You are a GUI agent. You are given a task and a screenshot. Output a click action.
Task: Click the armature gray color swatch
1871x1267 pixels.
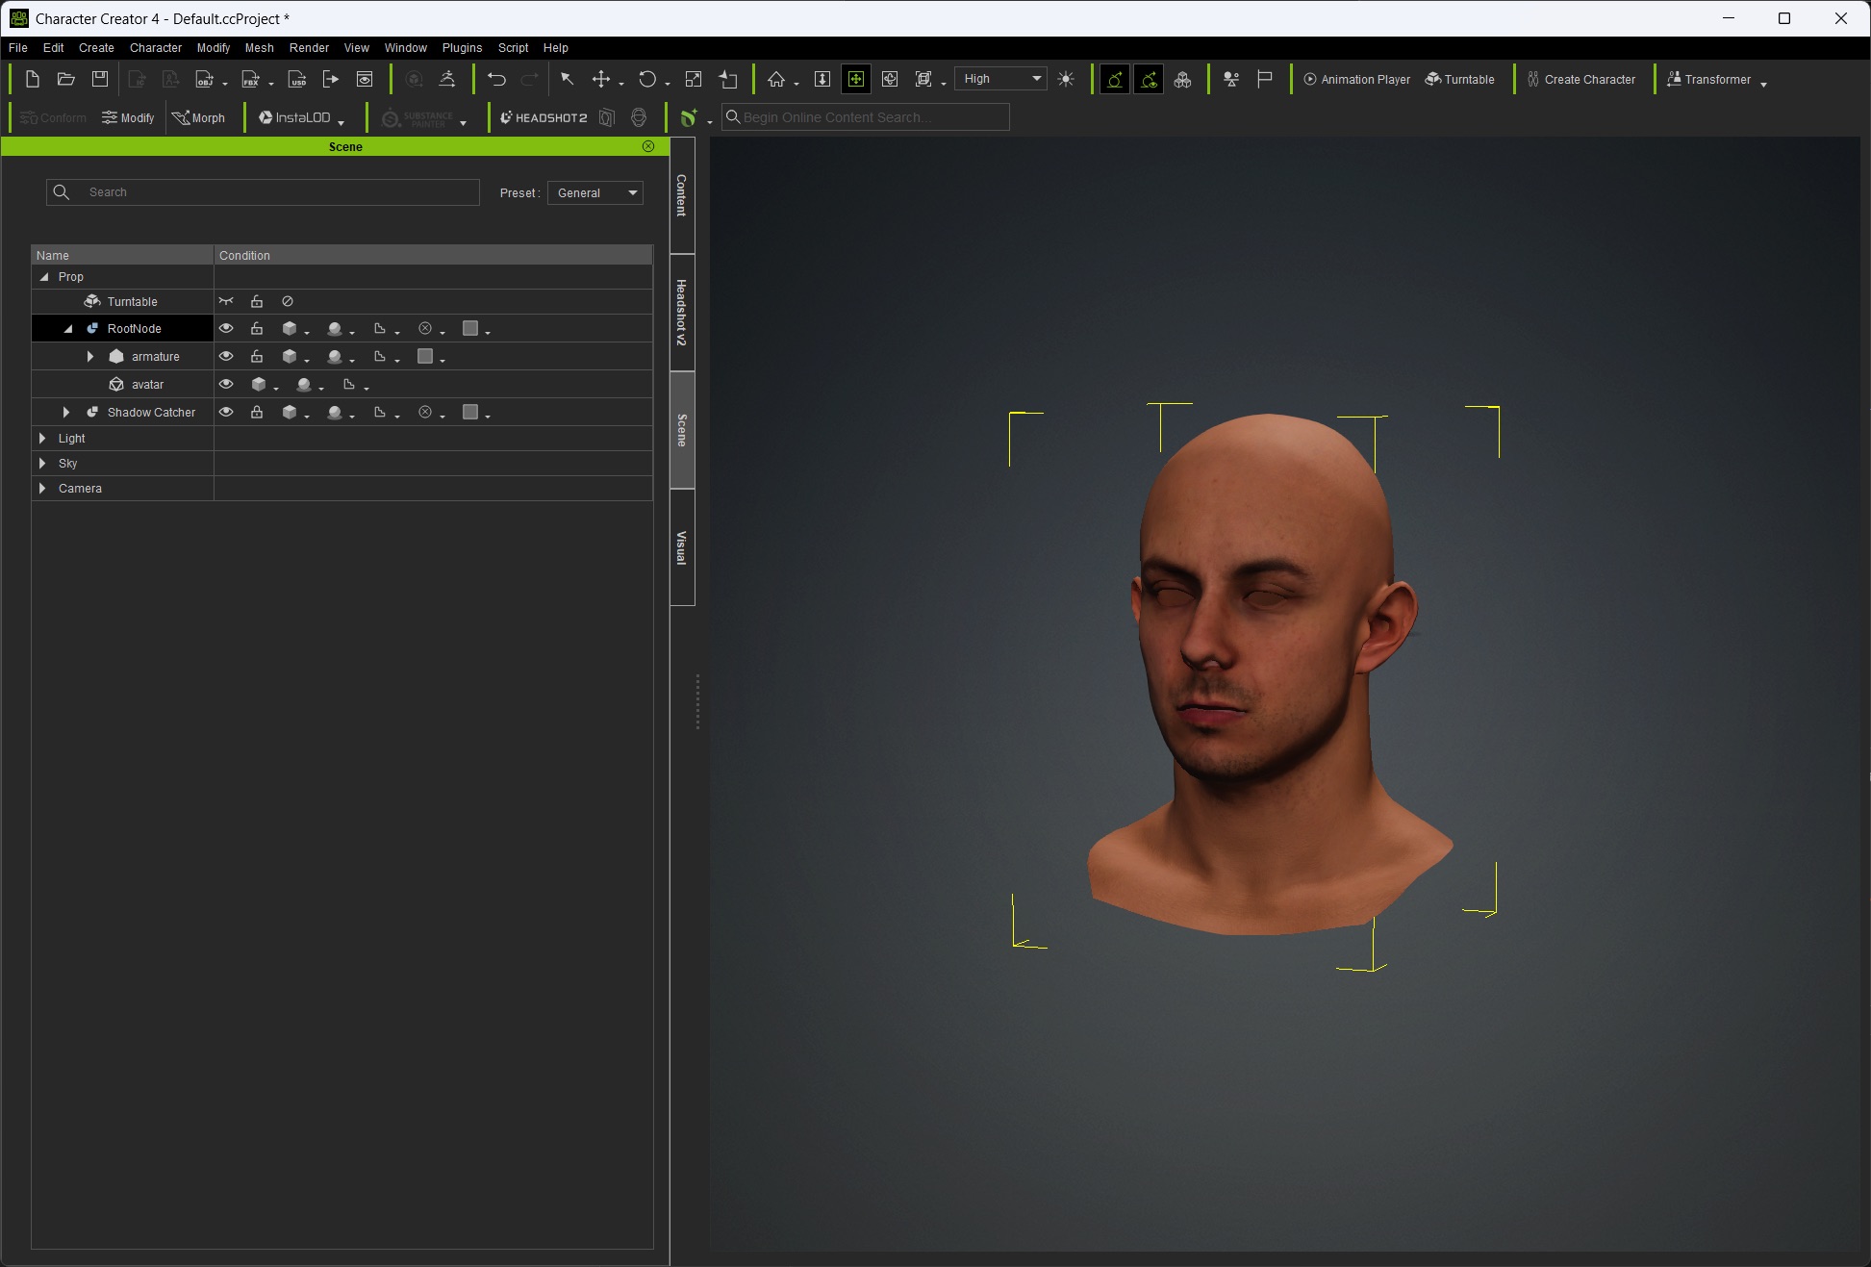425,356
